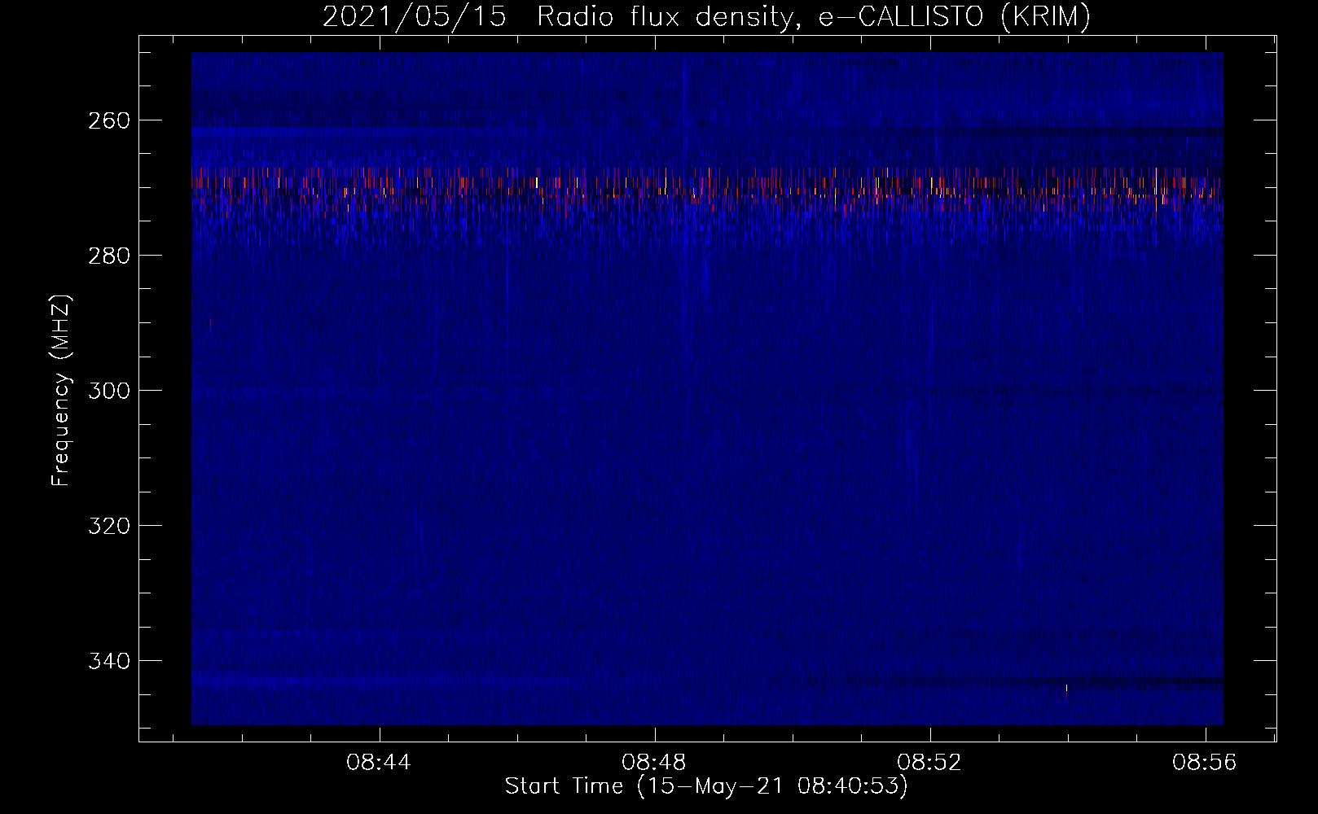The width and height of the screenshot is (1318, 814).
Task: Select the date 2021/05/15 in the title
Action: click(x=413, y=17)
